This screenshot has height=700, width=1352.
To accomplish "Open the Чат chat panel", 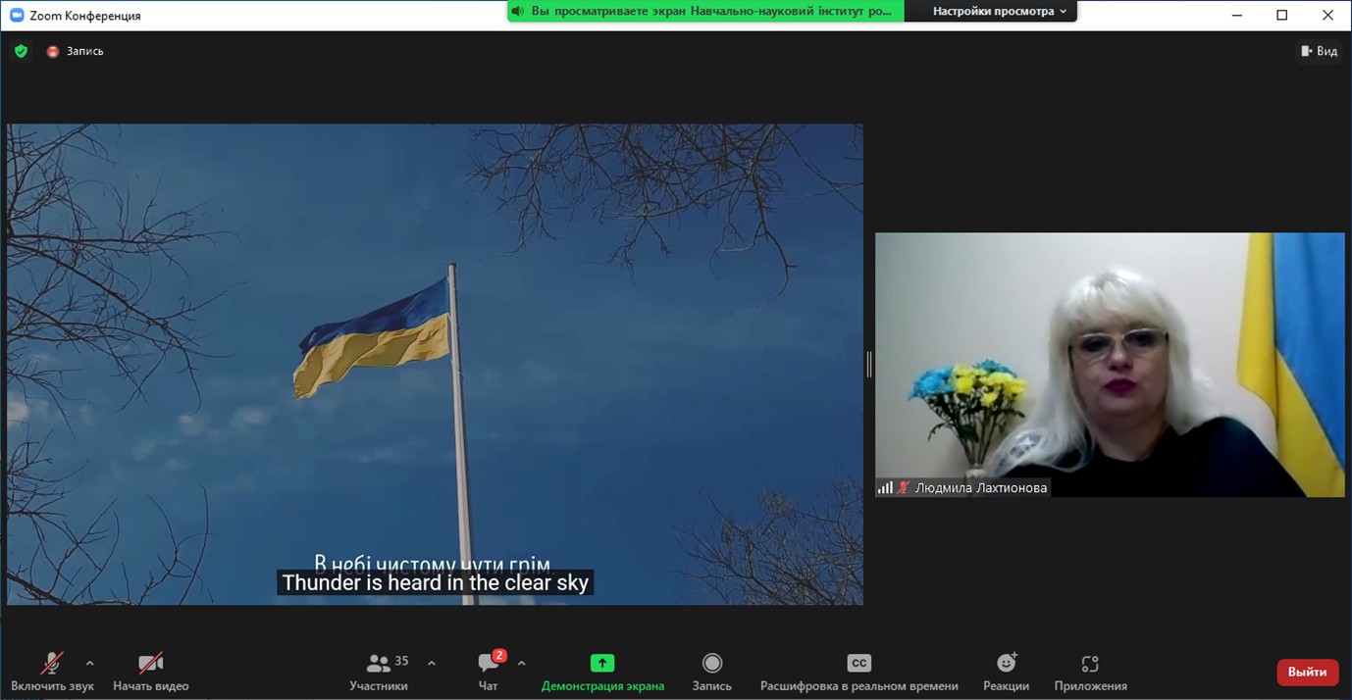I will 488,672.
